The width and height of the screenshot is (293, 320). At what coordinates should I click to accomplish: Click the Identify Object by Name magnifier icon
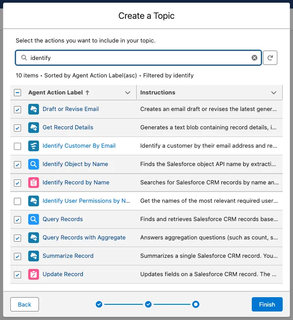[34, 164]
